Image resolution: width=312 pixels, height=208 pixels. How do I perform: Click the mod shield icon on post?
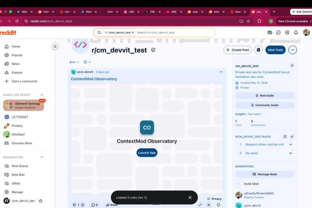pyautogui.click(x=218, y=205)
